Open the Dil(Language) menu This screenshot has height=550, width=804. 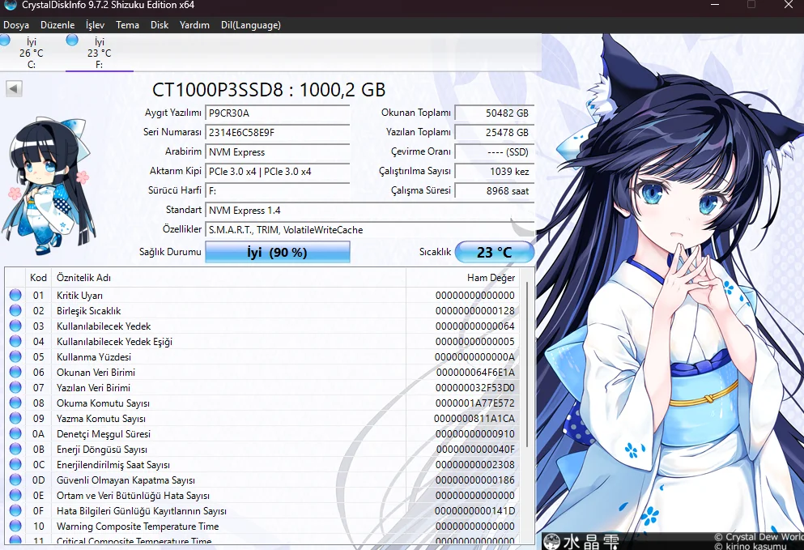250,25
